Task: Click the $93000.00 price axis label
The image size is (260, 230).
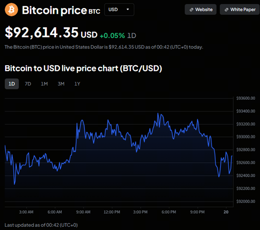Action: coord(245,137)
